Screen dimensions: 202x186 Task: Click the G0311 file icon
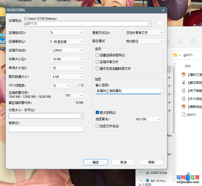pyautogui.click(x=183, y=115)
